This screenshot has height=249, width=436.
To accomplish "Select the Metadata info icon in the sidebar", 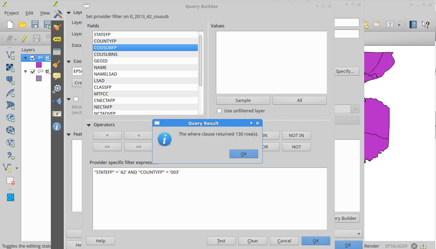I will pyautogui.click(x=57, y=127).
